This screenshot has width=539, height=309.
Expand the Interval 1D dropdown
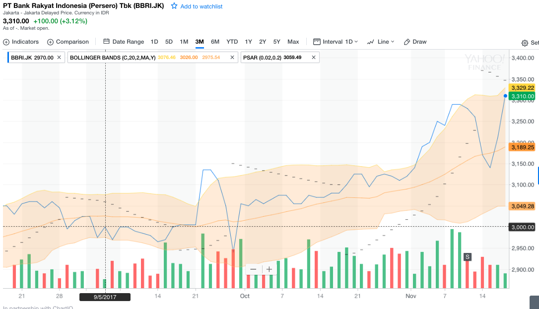[x=336, y=42]
